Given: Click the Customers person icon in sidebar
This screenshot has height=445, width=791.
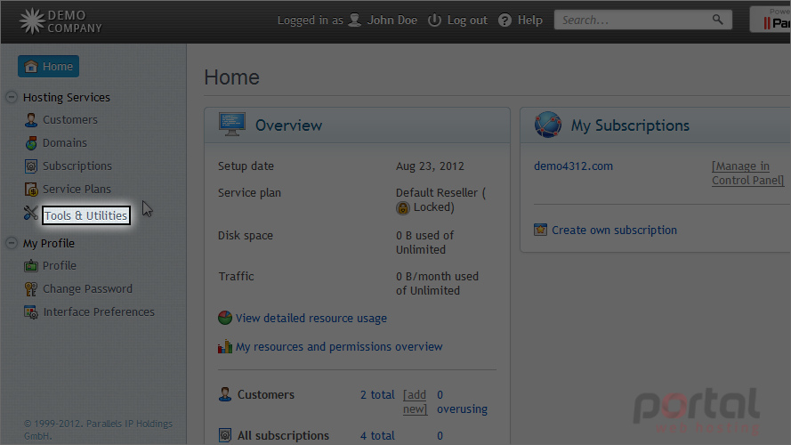Looking at the screenshot, I should [x=31, y=119].
